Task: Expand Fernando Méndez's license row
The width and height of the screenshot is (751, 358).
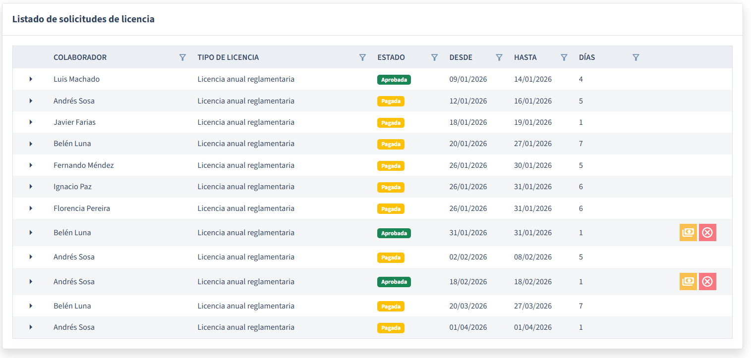Action: coord(31,165)
